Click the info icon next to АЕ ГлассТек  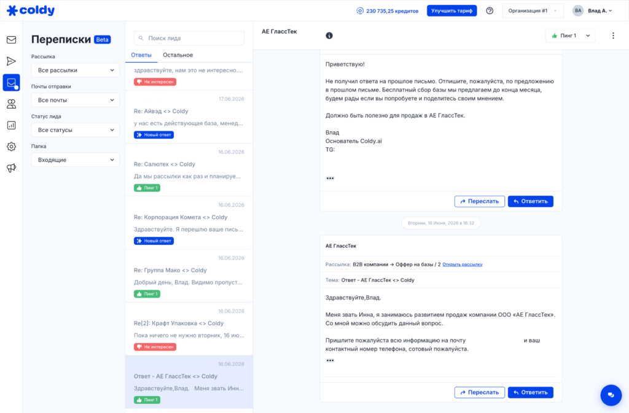[x=329, y=36]
